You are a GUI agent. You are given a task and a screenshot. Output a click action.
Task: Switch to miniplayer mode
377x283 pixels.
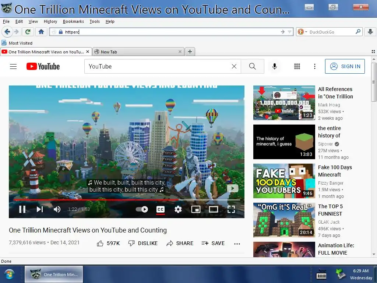(196, 209)
